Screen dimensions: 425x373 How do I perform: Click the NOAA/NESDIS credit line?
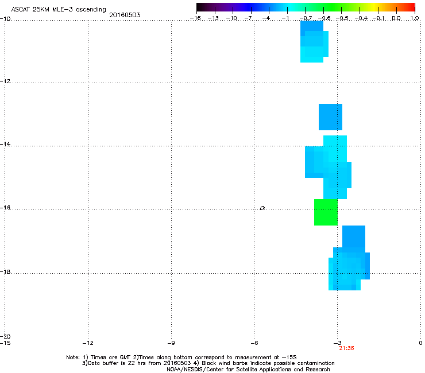(248, 370)
